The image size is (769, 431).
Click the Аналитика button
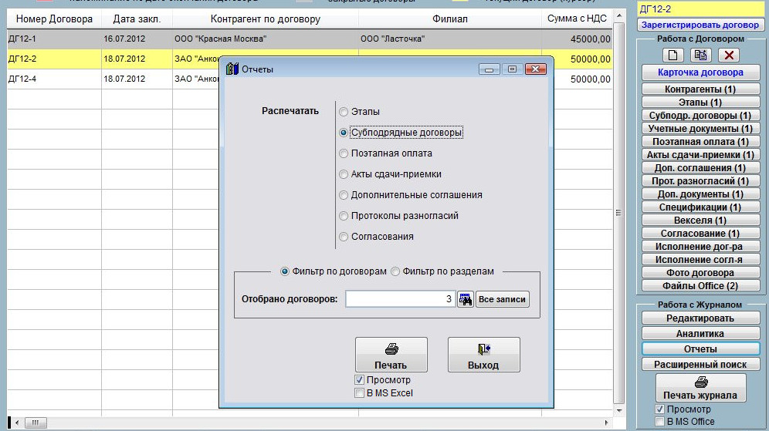[700, 334]
